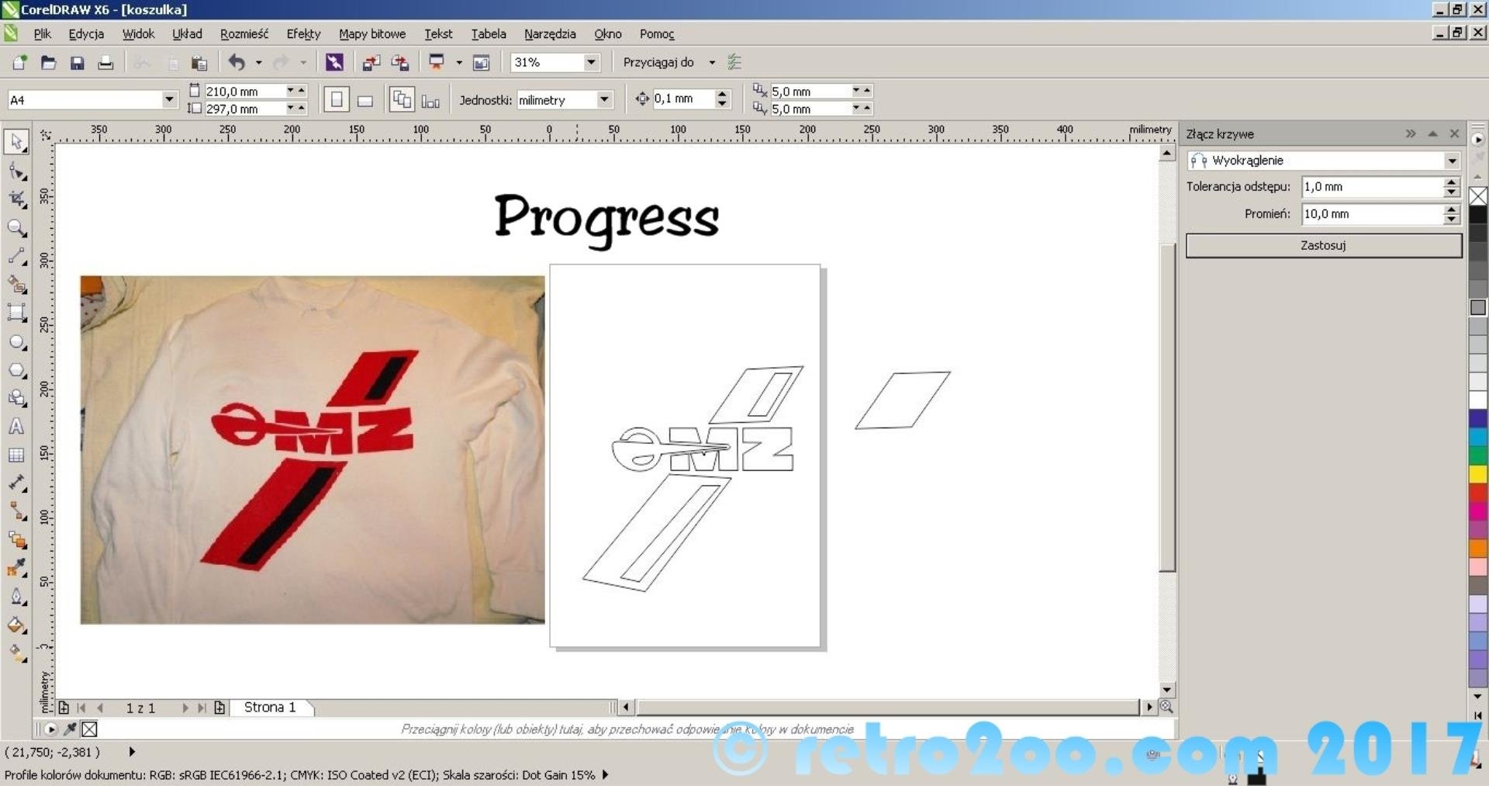Select the Text tool in toolbox

coord(16,427)
